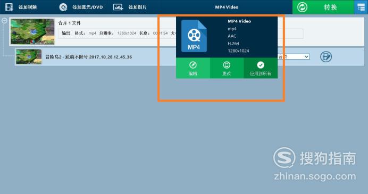Open the audio track dropdown
This screenshot has height=194, width=368.
294,56
